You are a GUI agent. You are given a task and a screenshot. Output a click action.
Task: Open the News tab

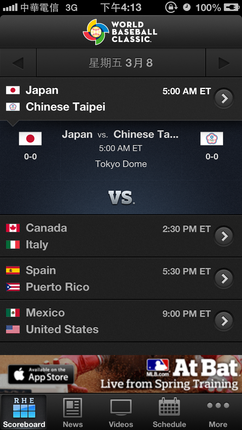pyautogui.click(x=73, y=412)
